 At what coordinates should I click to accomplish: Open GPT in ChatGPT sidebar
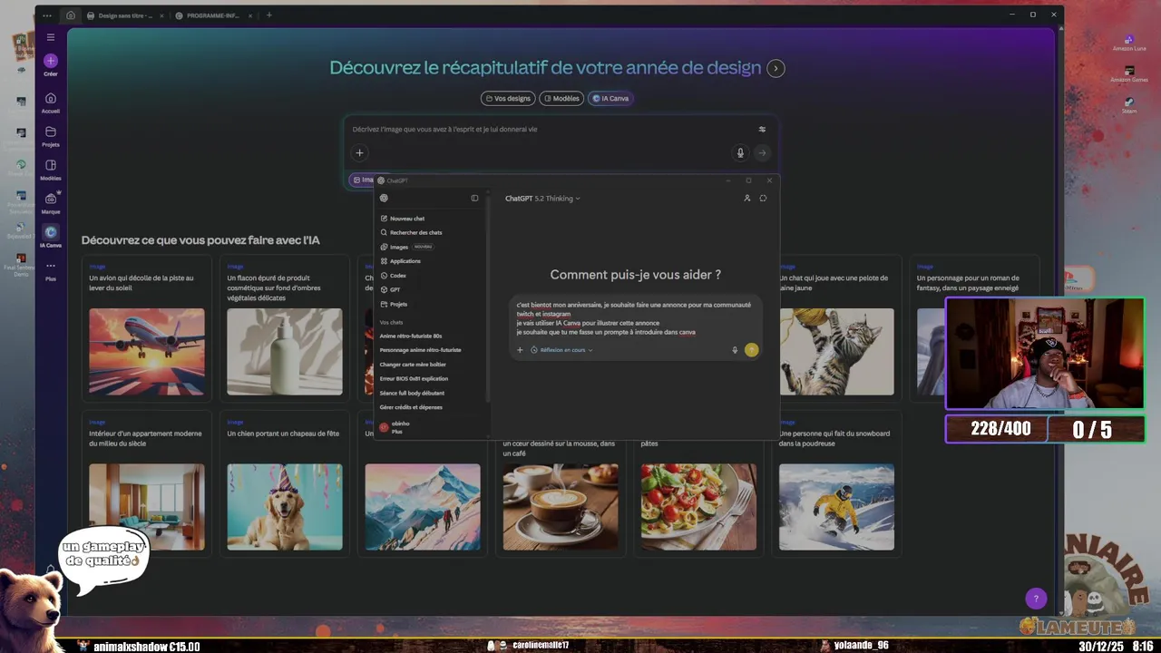pyautogui.click(x=391, y=289)
